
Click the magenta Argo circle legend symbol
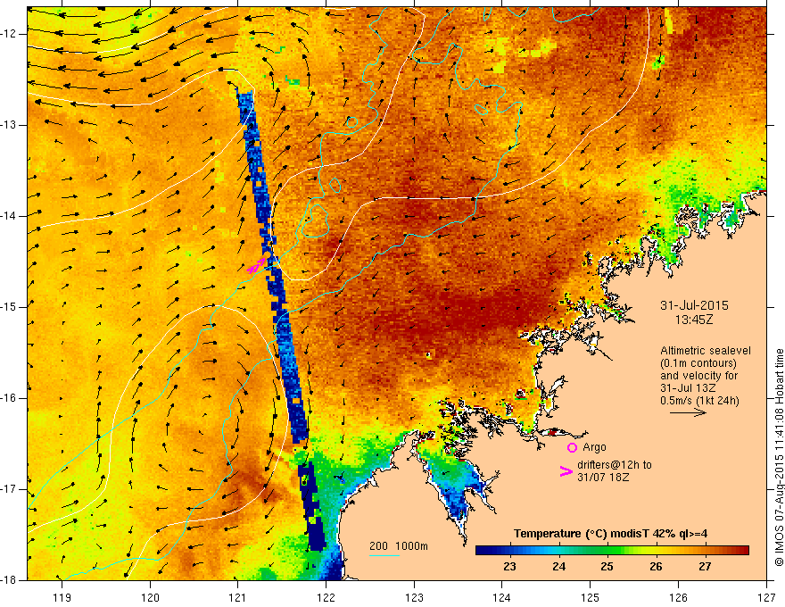[x=572, y=447]
